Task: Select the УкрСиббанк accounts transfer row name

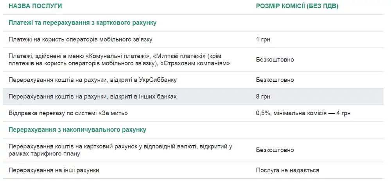Action: [x=93, y=80]
